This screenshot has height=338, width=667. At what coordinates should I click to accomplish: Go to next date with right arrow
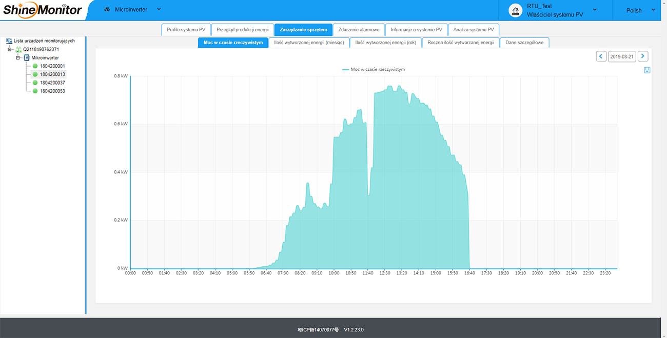pos(643,56)
